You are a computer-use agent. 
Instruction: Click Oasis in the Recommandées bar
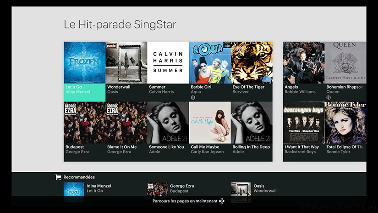(x=259, y=186)
